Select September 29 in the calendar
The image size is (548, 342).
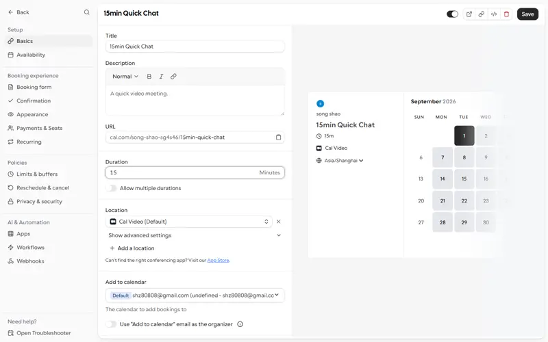[x=464, y=222]
